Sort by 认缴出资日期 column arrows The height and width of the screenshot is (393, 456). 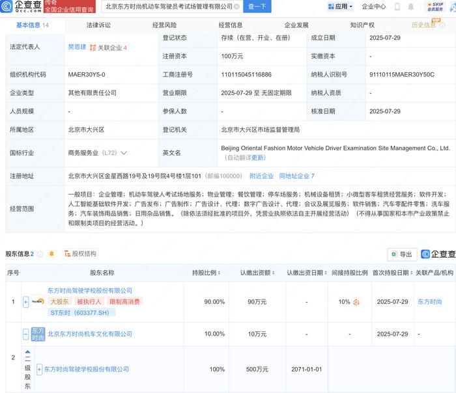[x=326, y=273]
